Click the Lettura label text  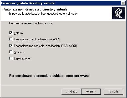[18, 33]
